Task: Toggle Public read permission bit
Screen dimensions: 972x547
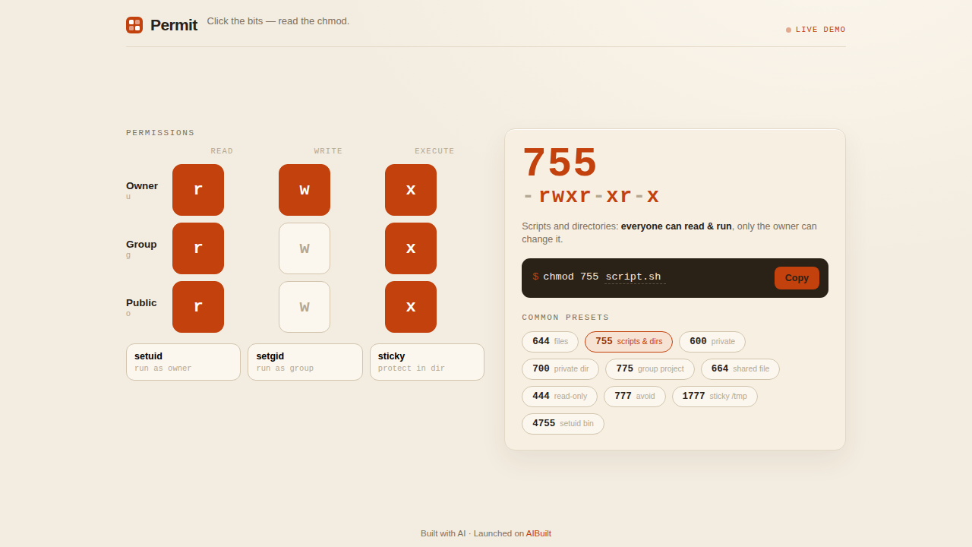Action: (198, 307)
